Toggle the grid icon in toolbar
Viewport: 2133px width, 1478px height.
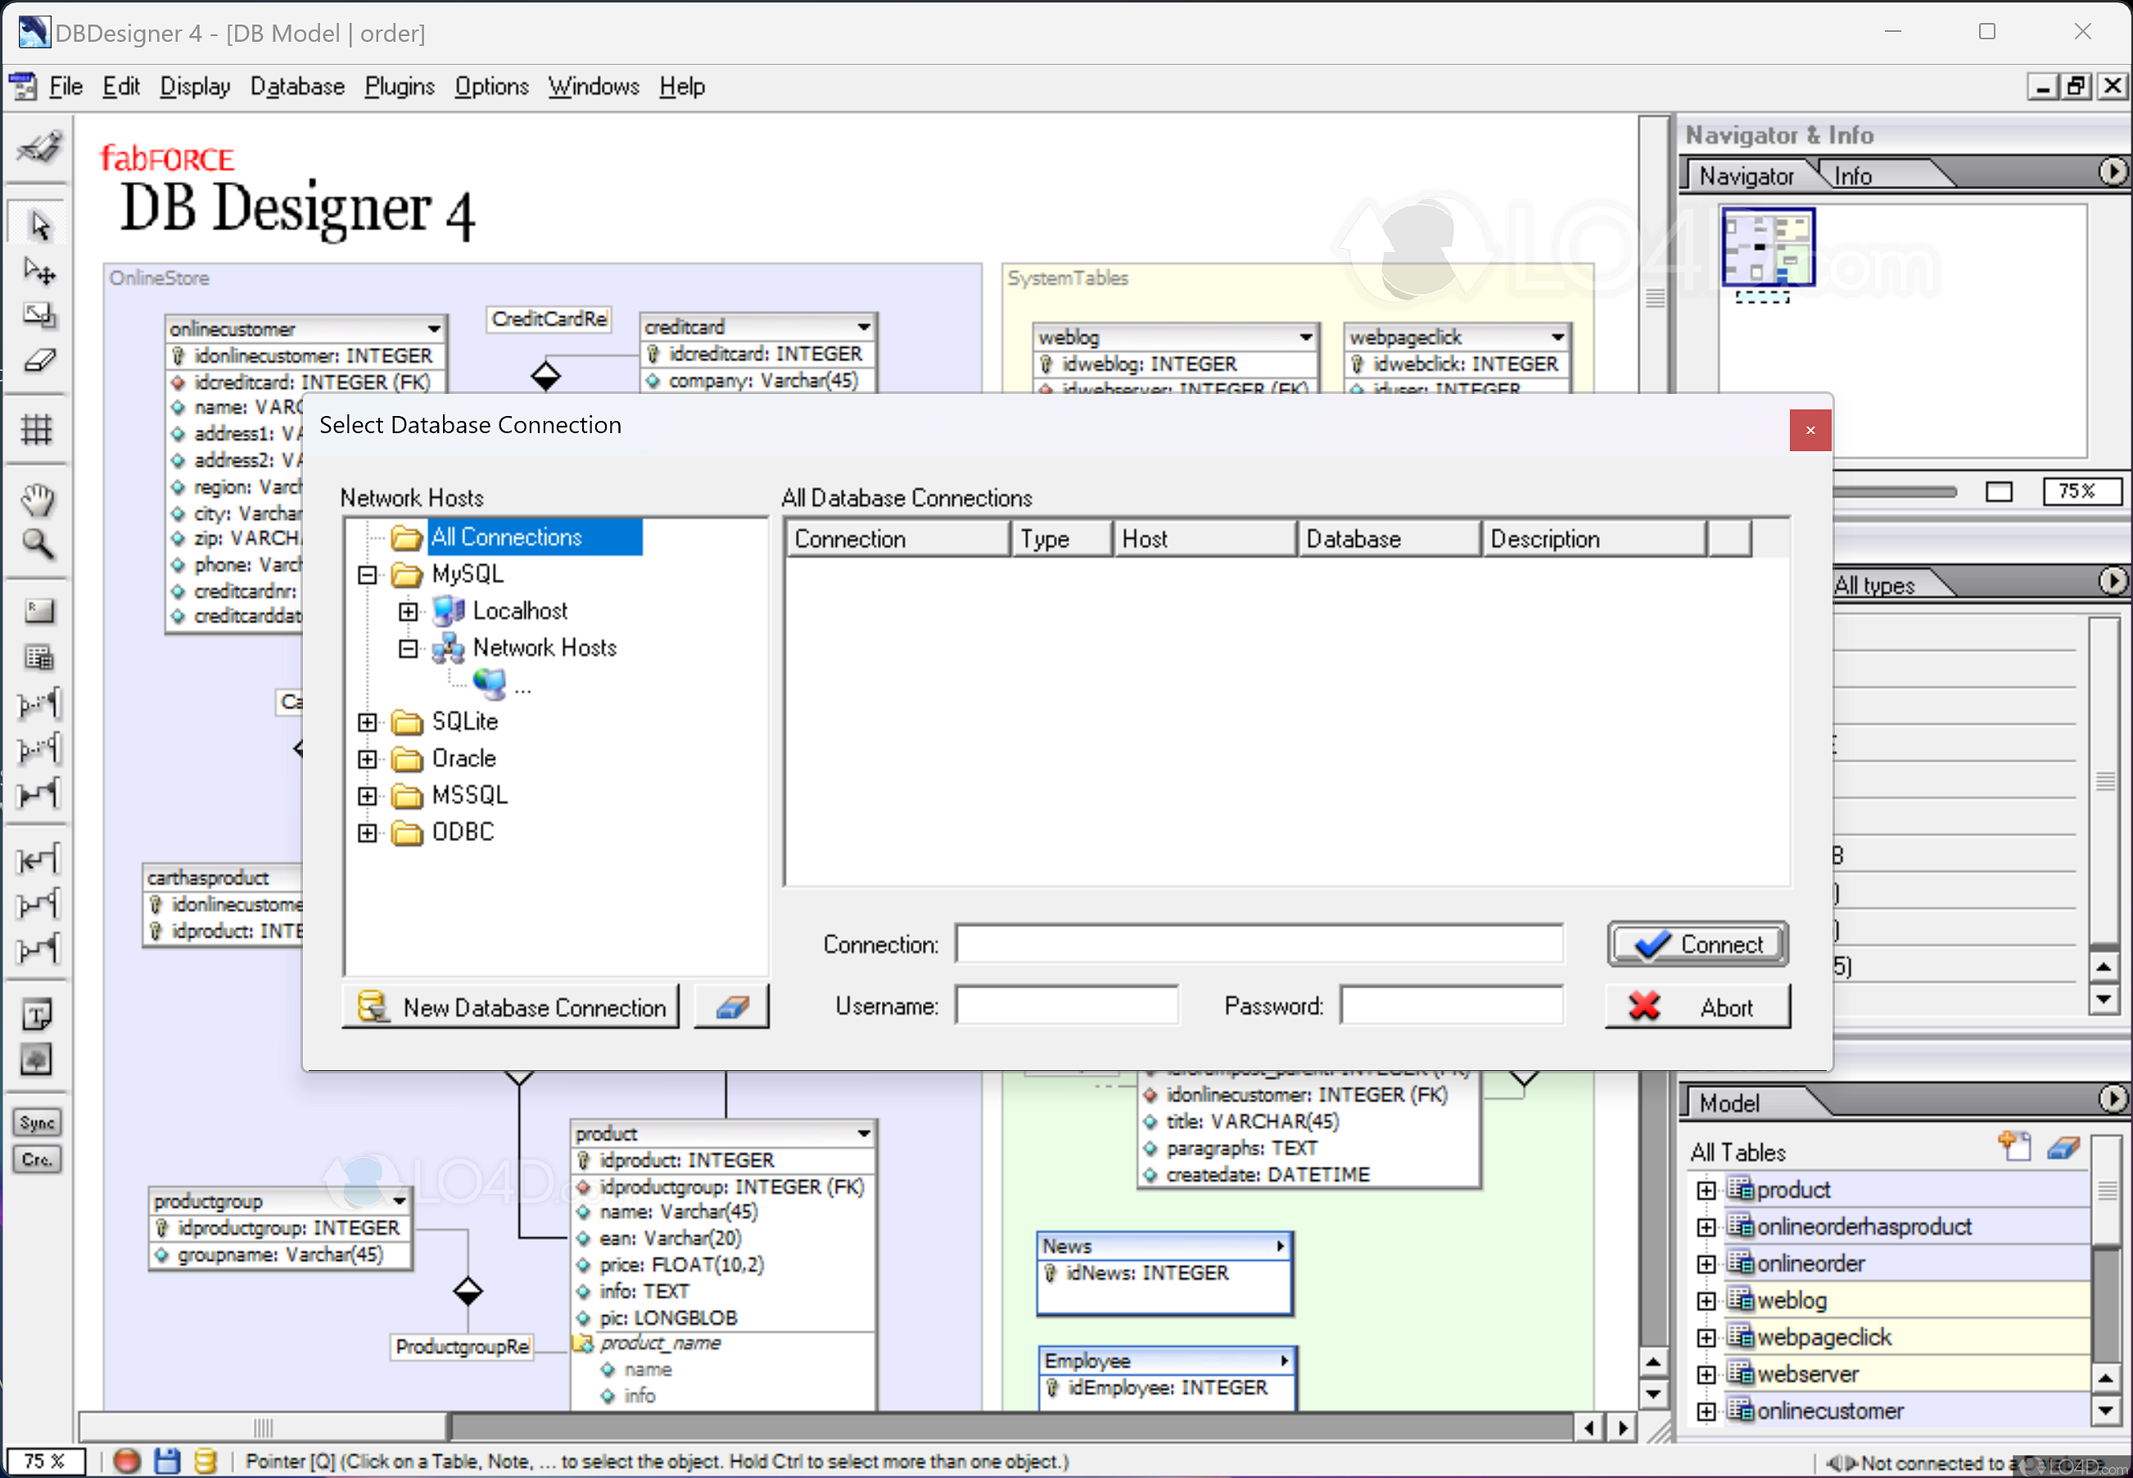(38, 429)
